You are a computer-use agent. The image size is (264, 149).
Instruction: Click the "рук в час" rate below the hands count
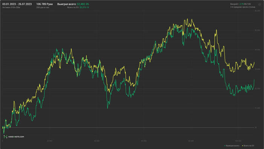point(43,8)
